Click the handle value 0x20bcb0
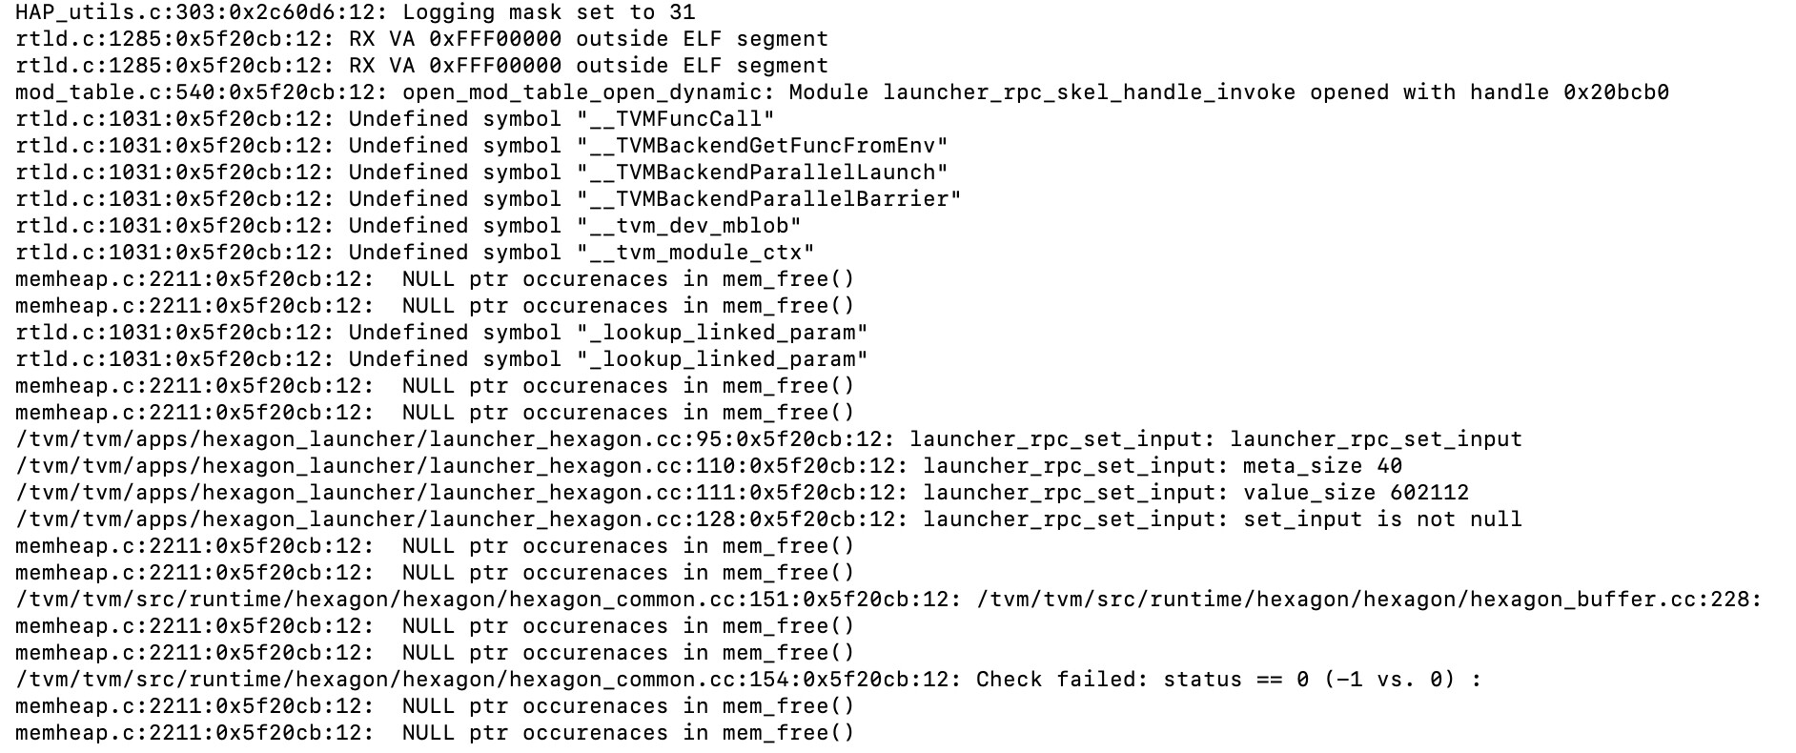This screenshot has width=1796, height=753. click(x=1616, y=92)
